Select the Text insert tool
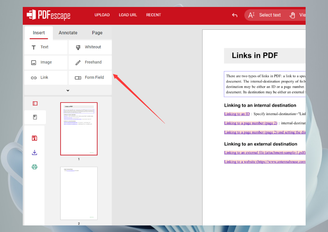The height and width of the screenshot is (232, 328). 41,47
